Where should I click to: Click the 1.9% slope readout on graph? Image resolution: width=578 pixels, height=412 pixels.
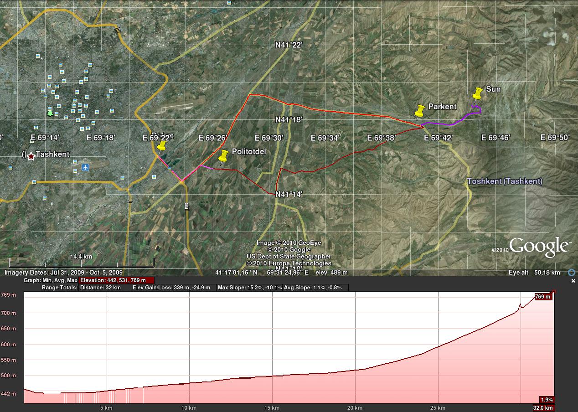pos(546,400)
